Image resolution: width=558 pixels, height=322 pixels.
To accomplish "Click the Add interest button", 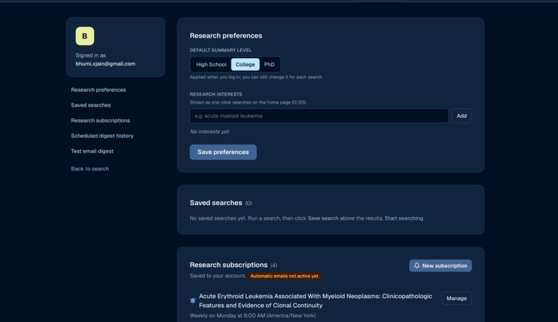I will (x=462, y=115).
